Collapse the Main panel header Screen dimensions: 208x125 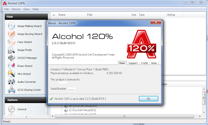coord(26,17)
